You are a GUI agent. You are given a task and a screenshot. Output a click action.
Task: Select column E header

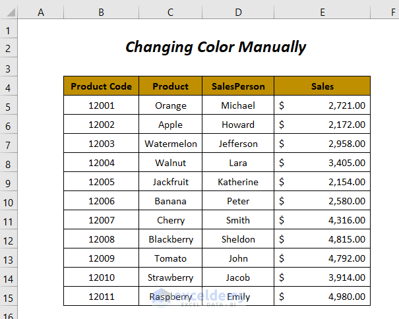tap(322, 13)
